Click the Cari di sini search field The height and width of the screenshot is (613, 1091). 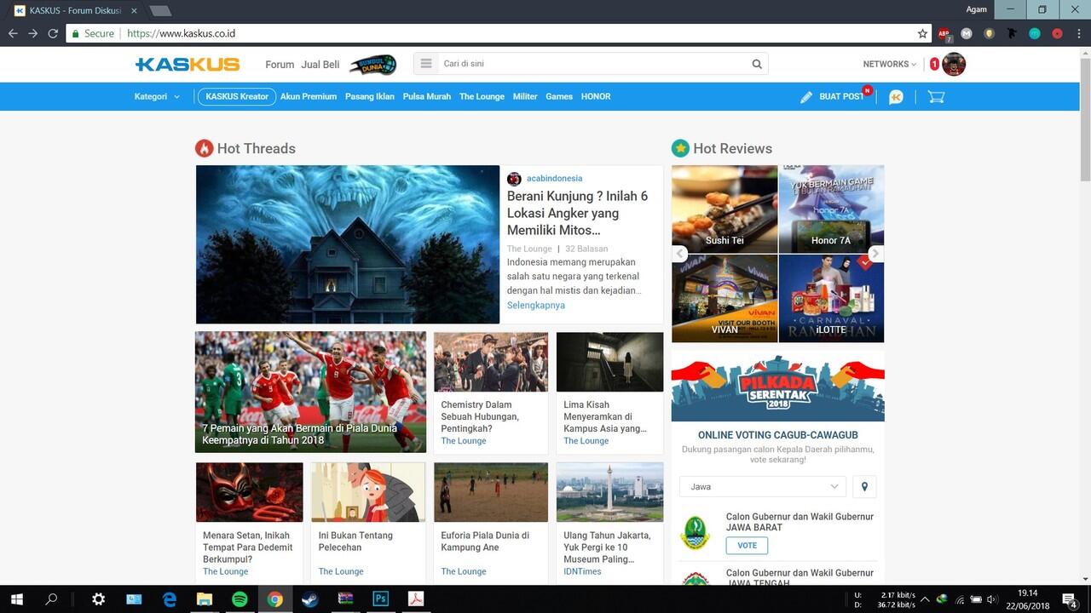point(594,64)
